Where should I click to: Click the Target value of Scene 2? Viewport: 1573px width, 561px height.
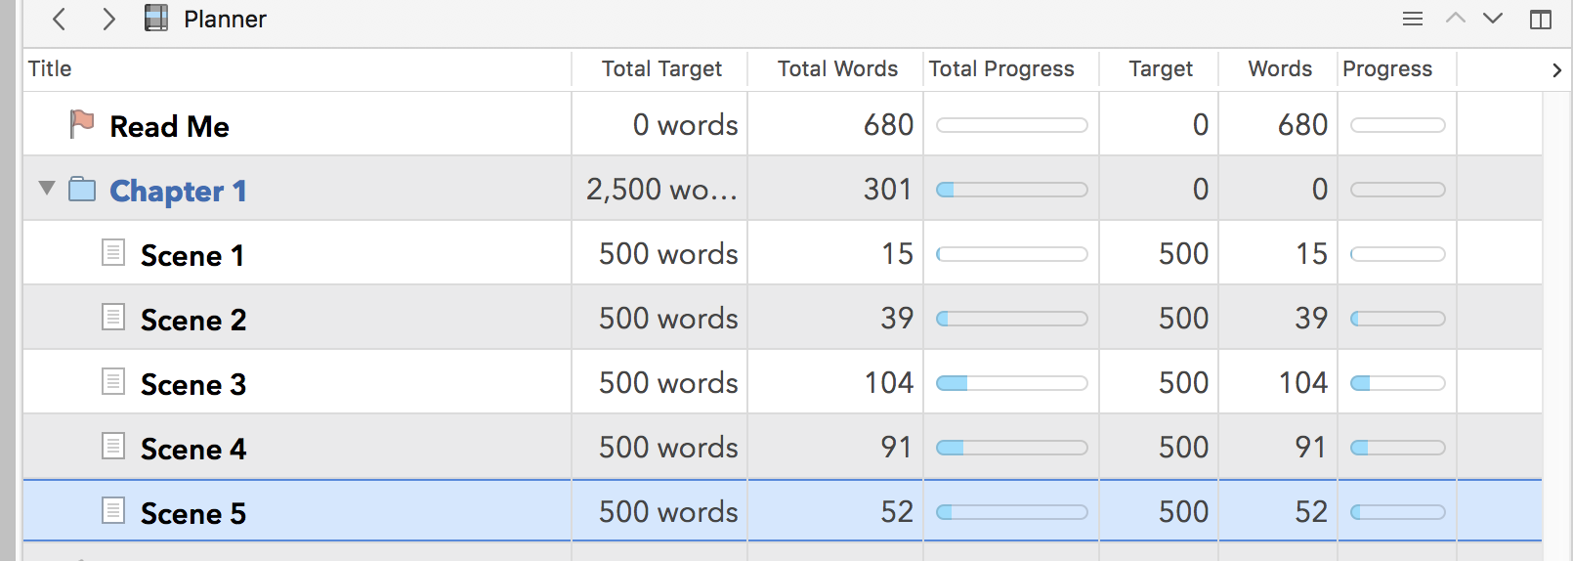click(1183, 318)
